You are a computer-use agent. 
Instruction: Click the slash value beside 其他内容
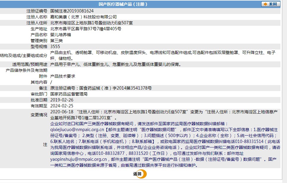pos(51,82)
